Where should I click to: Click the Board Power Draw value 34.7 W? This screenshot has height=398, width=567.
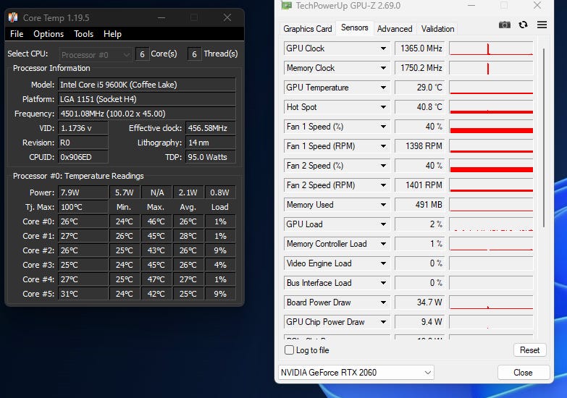[419, 302]
